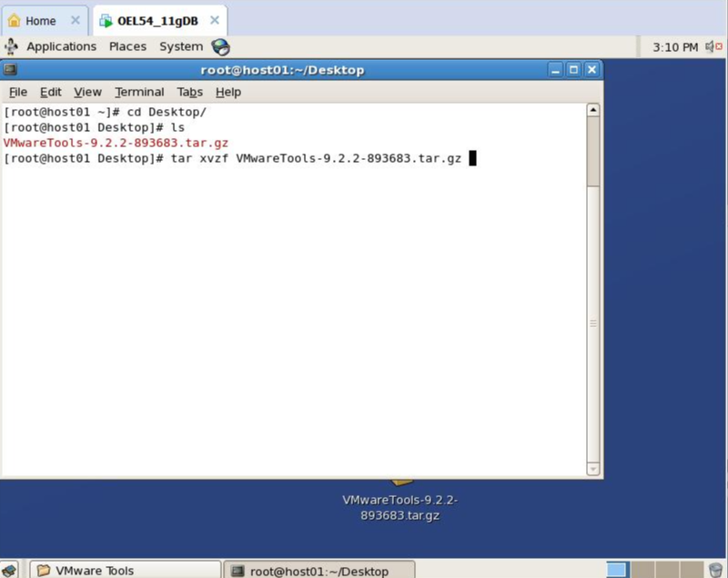728x578 pixels.
Task: Open the Terminal menu in menubar
Action: 140,92
